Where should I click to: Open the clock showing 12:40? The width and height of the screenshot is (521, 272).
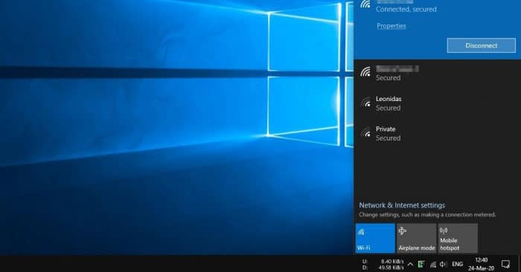point(481,264)
